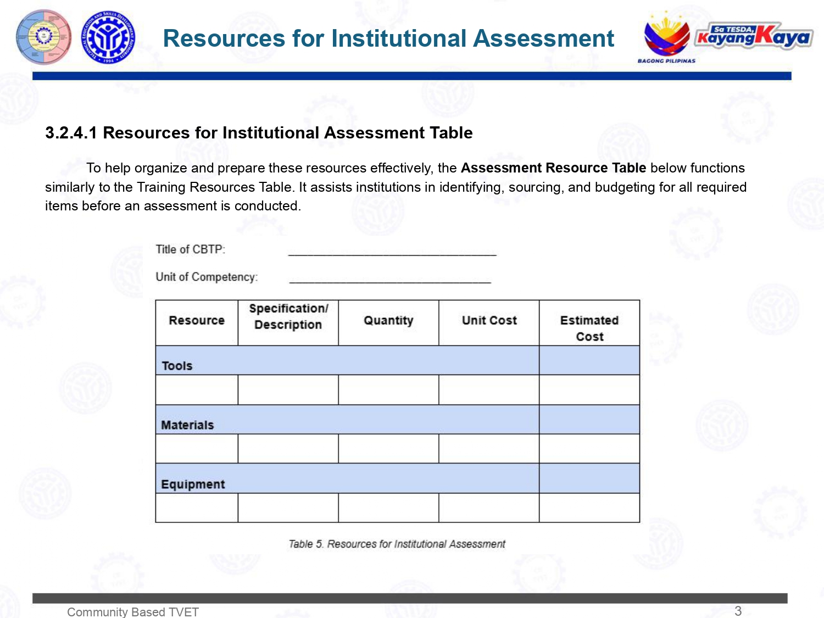The height and width of the screenshot is (618, 824).
Task: Click the heading 3.2.4.1 Resources for Institutional Assessment Table
Action: click(259, 132)
